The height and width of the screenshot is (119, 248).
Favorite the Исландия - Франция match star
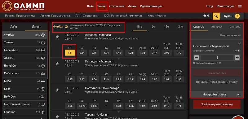coord(57,63)
